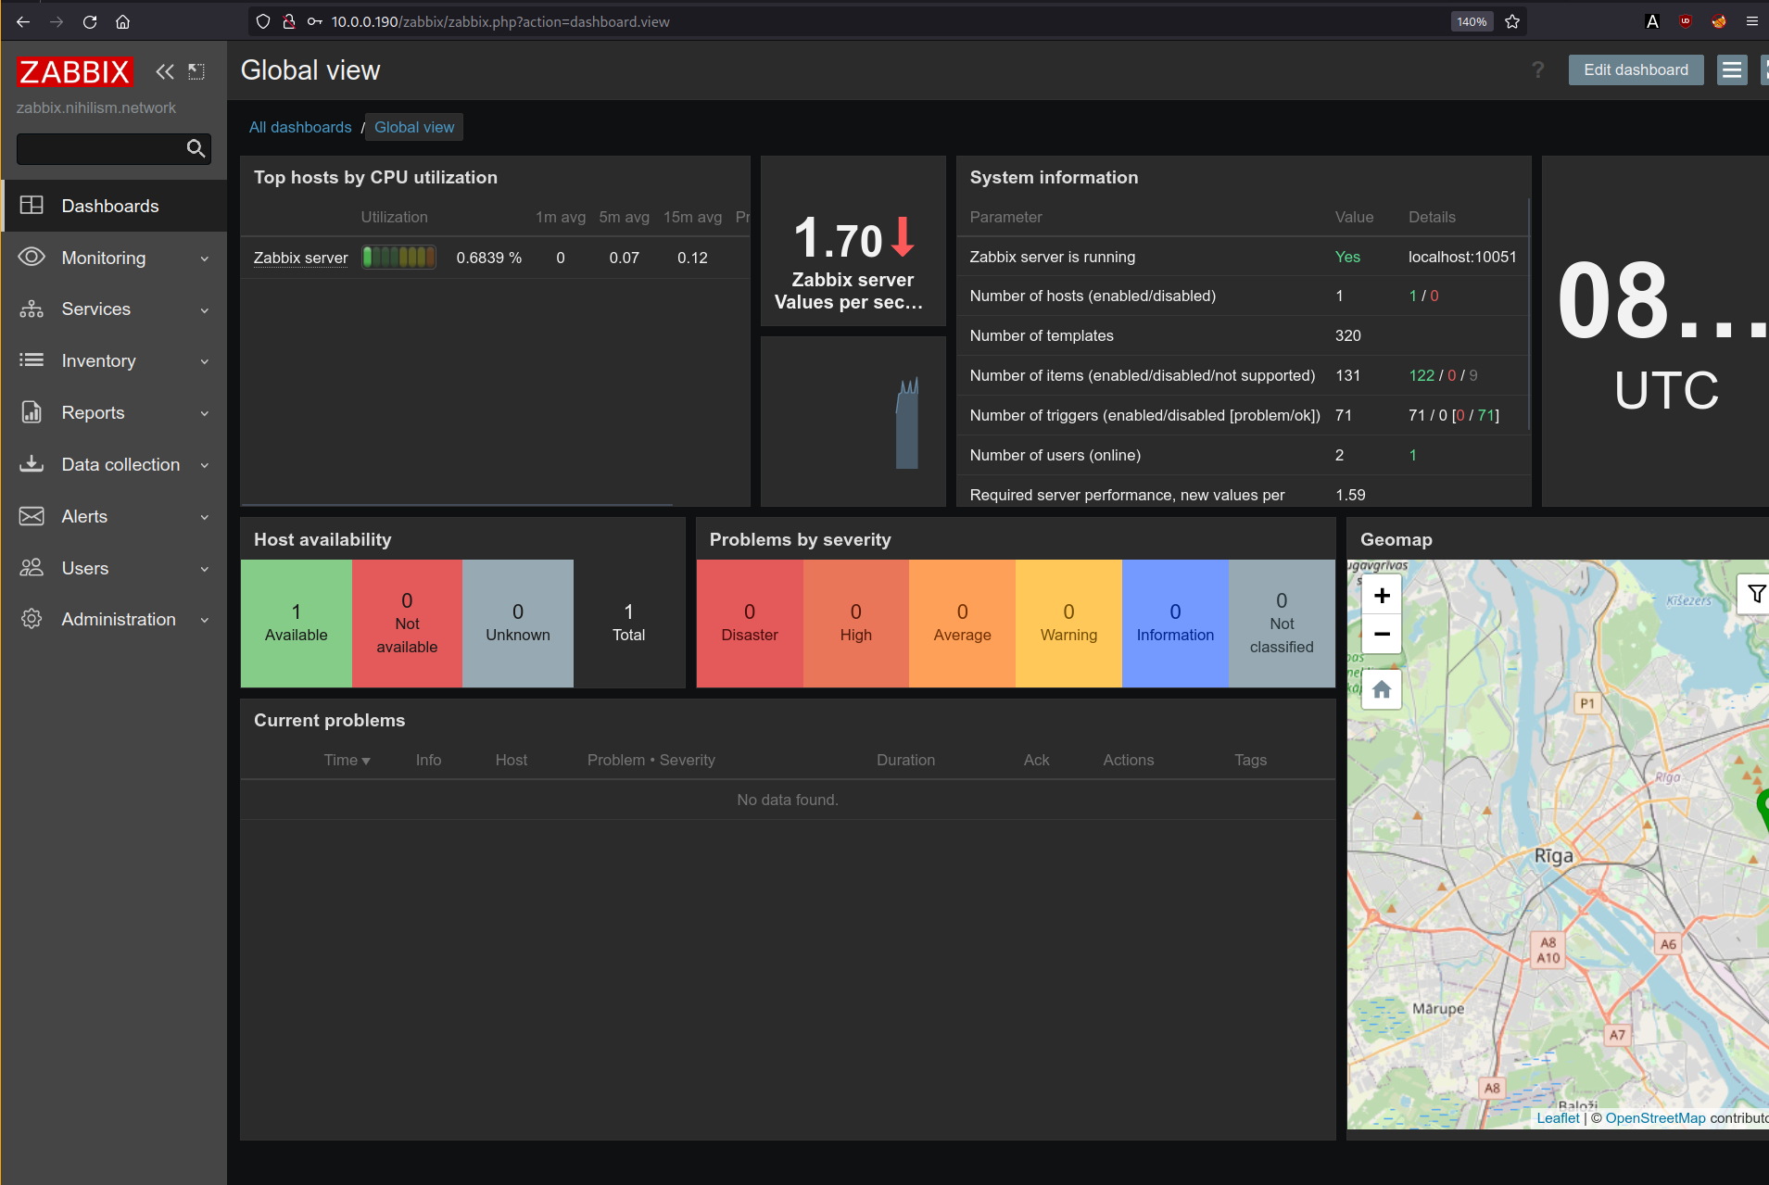Expand the Inventory menu chevron

tap(205, 362)
